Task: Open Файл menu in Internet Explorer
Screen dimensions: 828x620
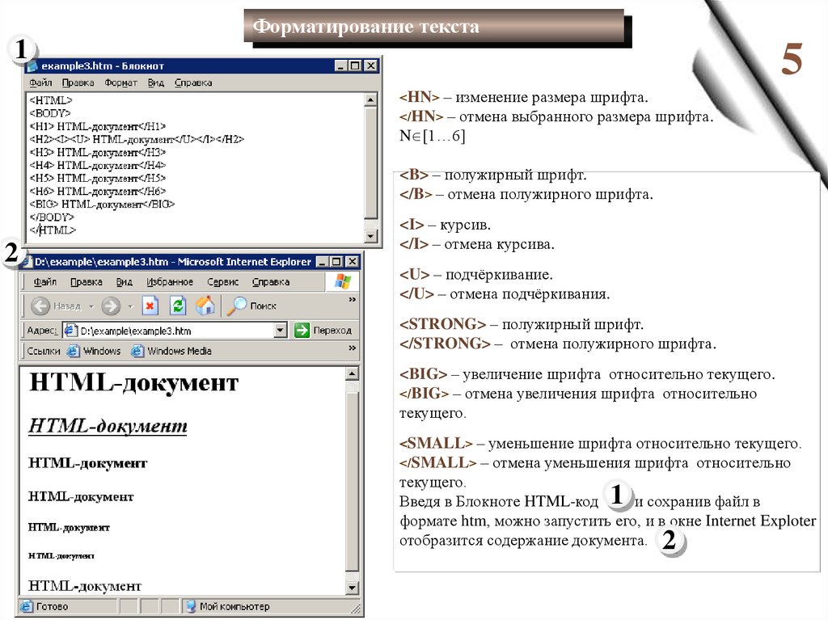Action: (x=45, y=281)
